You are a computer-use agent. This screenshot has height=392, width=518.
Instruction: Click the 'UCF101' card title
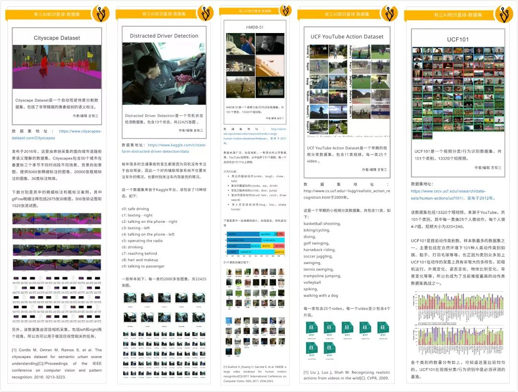coord(458,39)
